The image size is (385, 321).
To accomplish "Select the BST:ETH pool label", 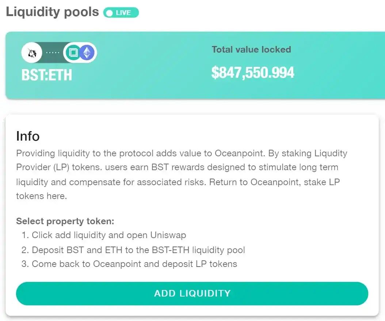I will pyautogui.click(x=47, y=75).
